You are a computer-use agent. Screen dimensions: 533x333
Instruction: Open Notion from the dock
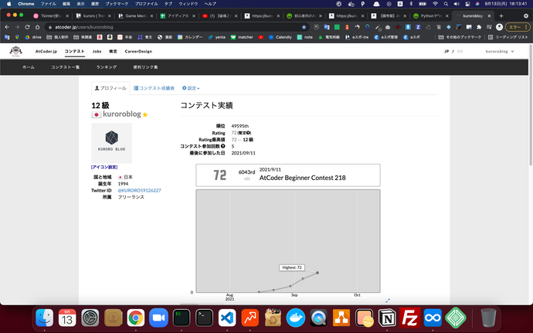tap(387, 318)
